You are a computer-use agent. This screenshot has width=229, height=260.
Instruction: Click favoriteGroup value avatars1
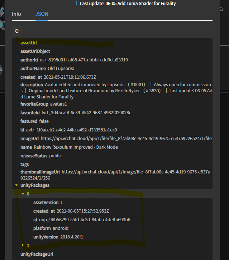tap(58, 104)
